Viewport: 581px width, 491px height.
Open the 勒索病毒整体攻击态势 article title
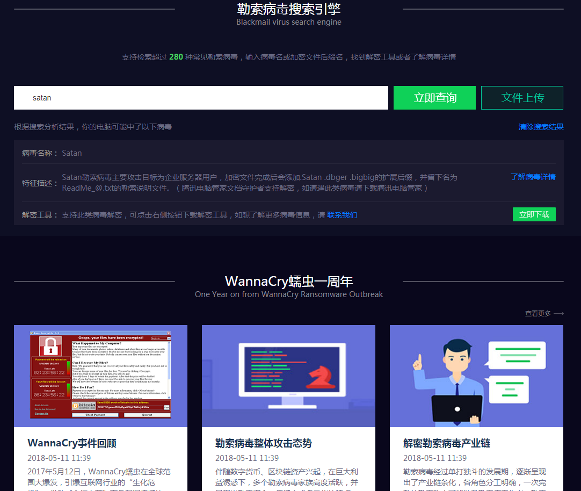(264, 443)
